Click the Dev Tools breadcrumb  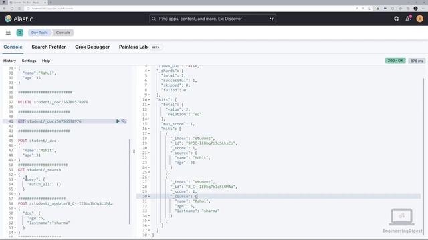click(x=39, y=33)
